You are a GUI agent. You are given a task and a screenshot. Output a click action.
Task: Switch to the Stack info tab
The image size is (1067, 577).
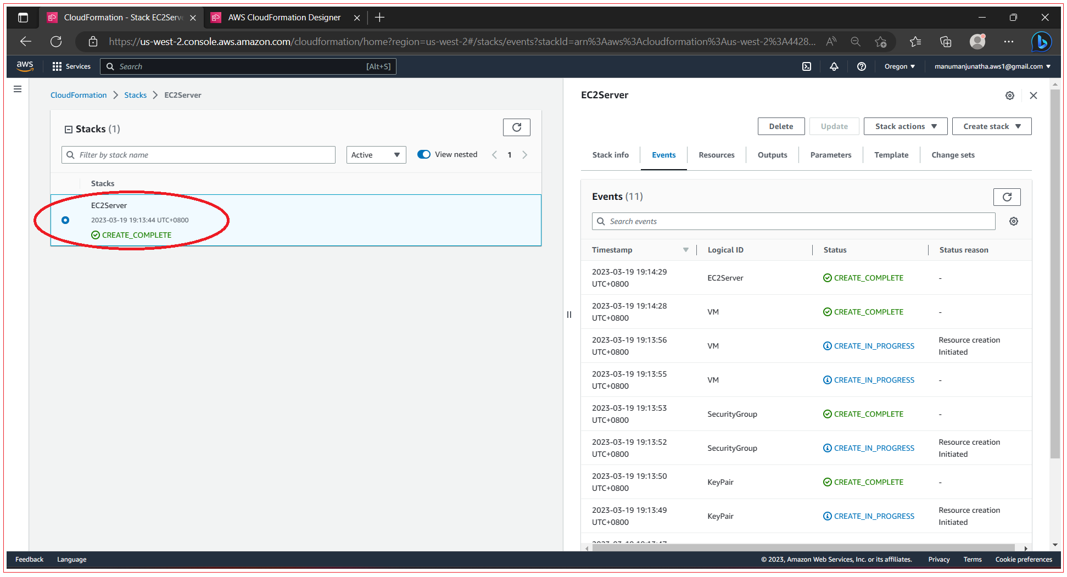click(x=610, y=155)
